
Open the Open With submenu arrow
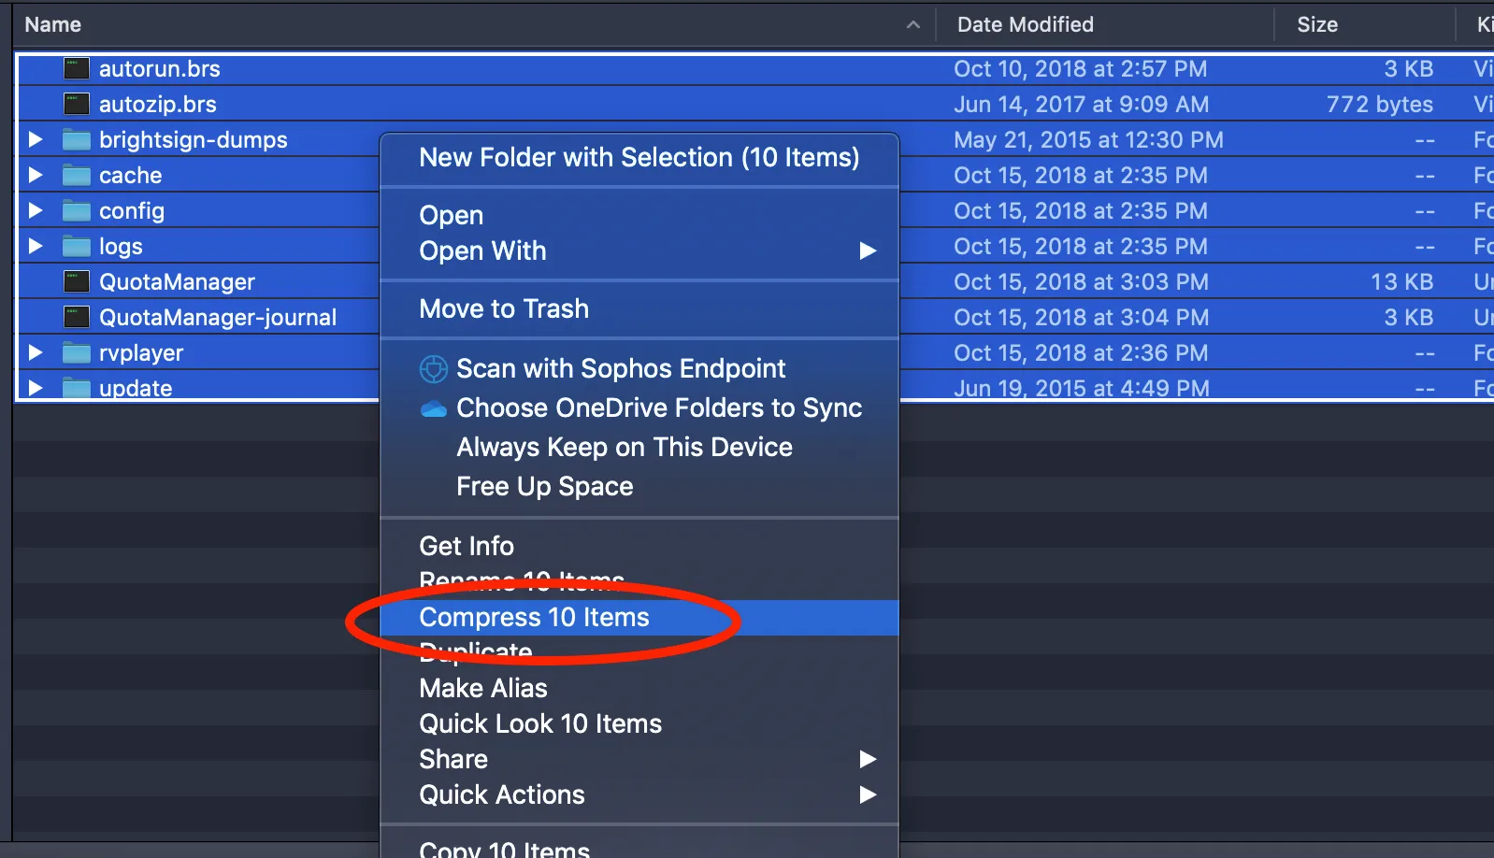click(868, 250)
